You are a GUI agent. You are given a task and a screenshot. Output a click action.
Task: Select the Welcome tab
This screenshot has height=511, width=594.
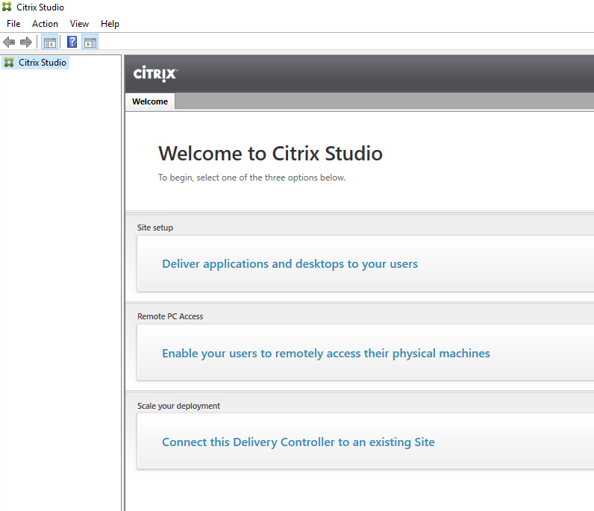pyautogui.click(x=150, y=101)
